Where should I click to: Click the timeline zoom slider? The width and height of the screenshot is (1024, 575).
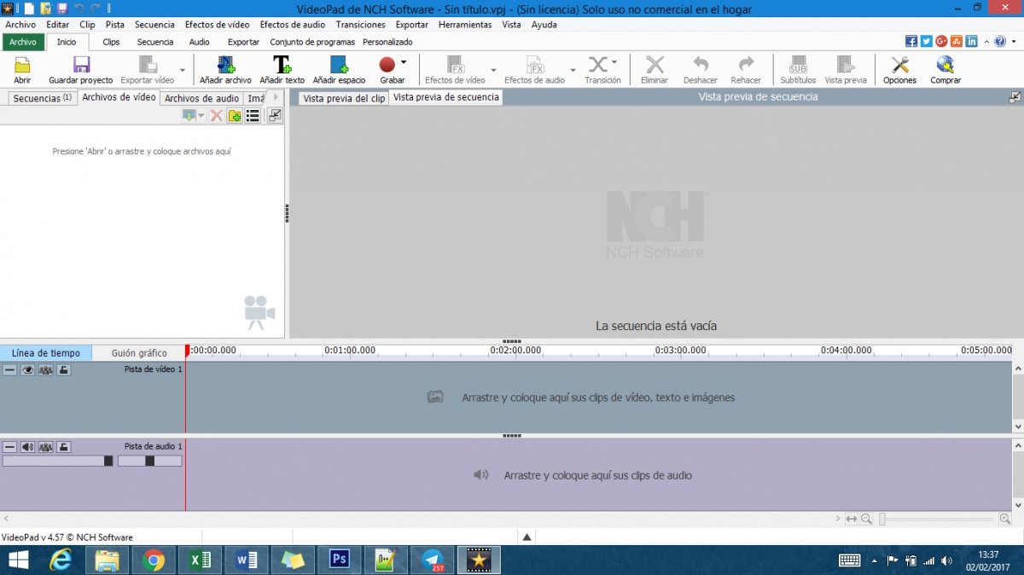[937, 519]
